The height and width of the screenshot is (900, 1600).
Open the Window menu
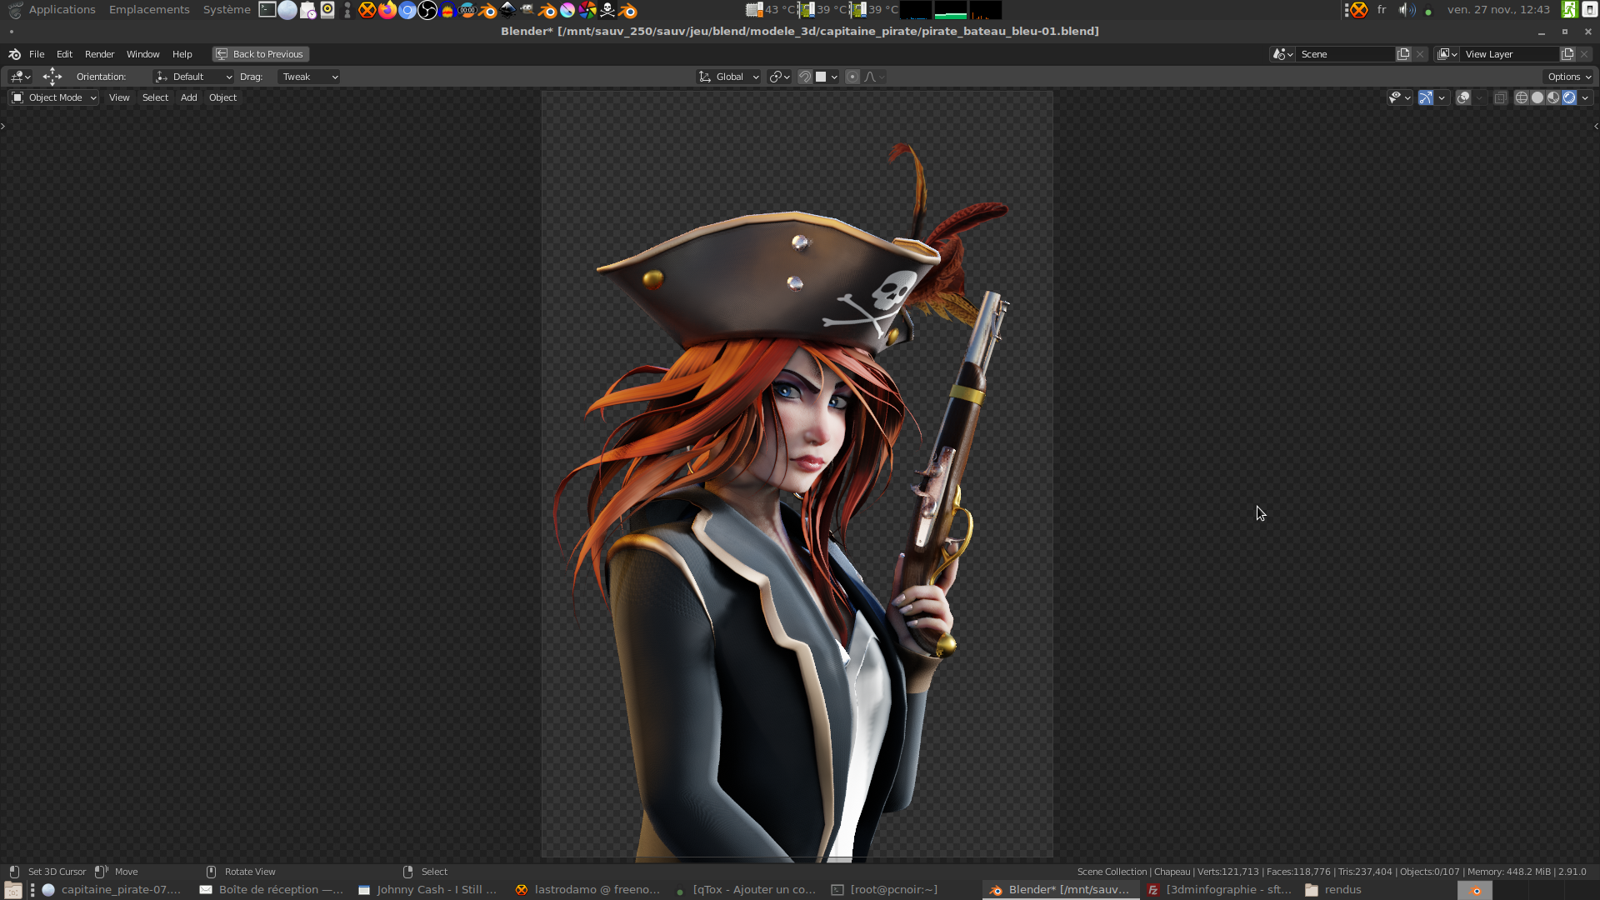142,54
